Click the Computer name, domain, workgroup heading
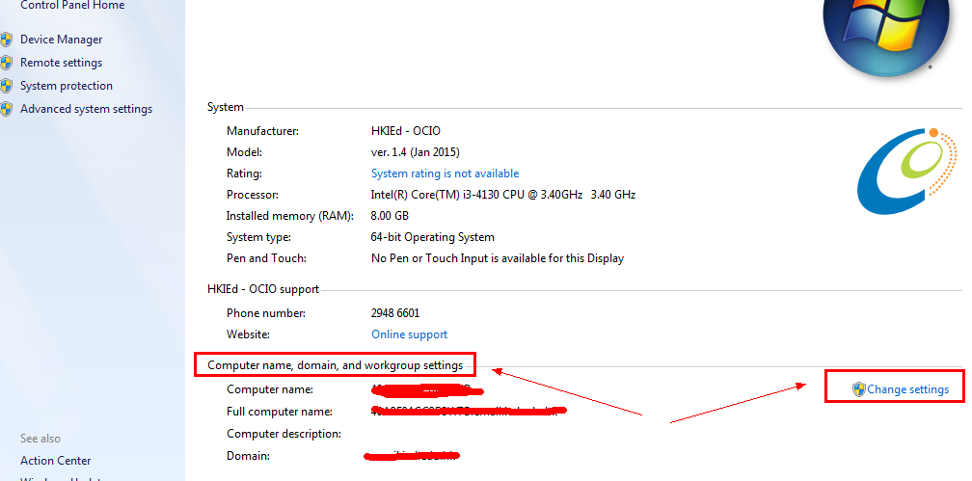The image size is (972, 481). [x=336, y=365]
